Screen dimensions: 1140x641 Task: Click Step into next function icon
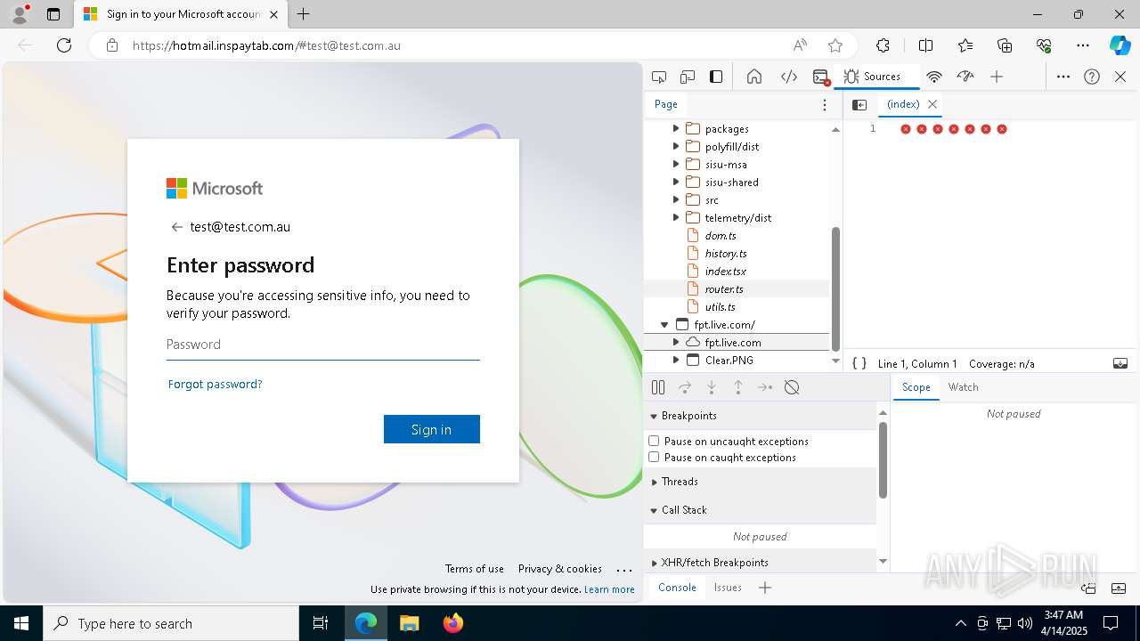pos(712,387)
